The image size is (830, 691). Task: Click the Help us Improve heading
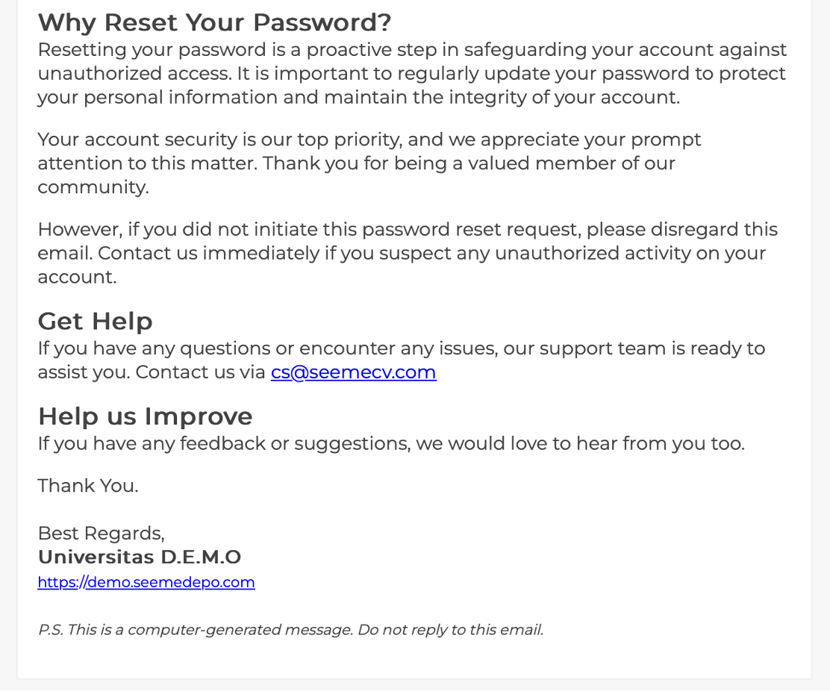coord(145,416)
